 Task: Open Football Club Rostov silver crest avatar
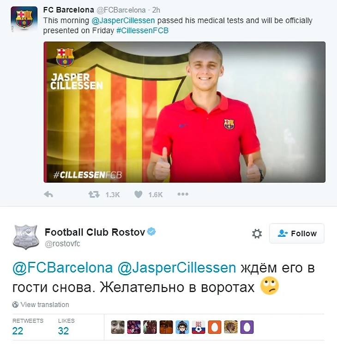pos(26,237)
